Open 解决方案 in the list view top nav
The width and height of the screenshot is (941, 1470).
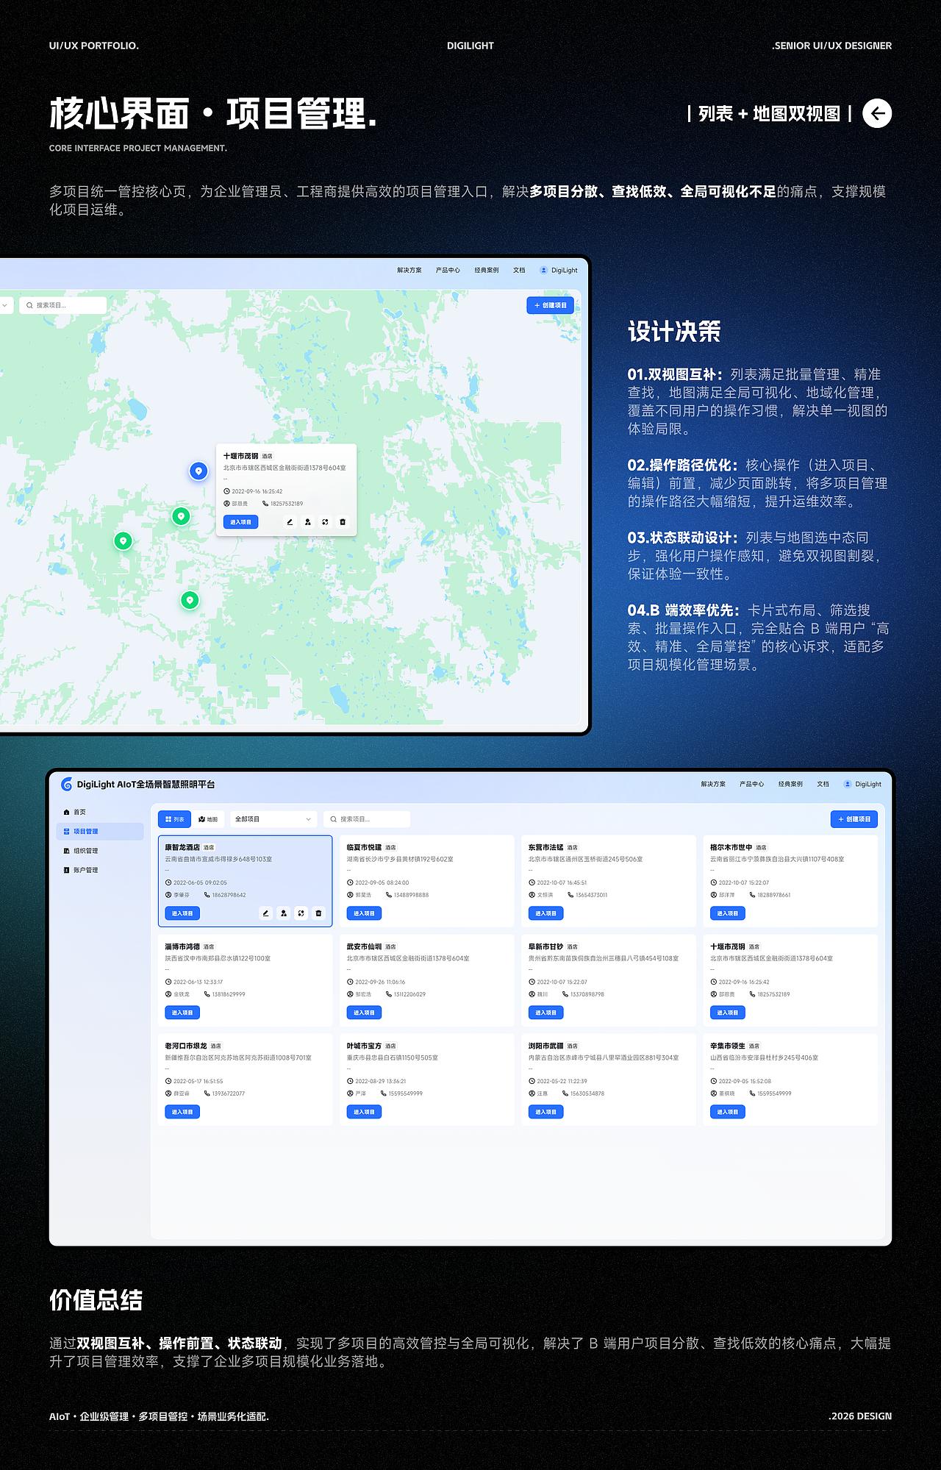tap(713, 785)
